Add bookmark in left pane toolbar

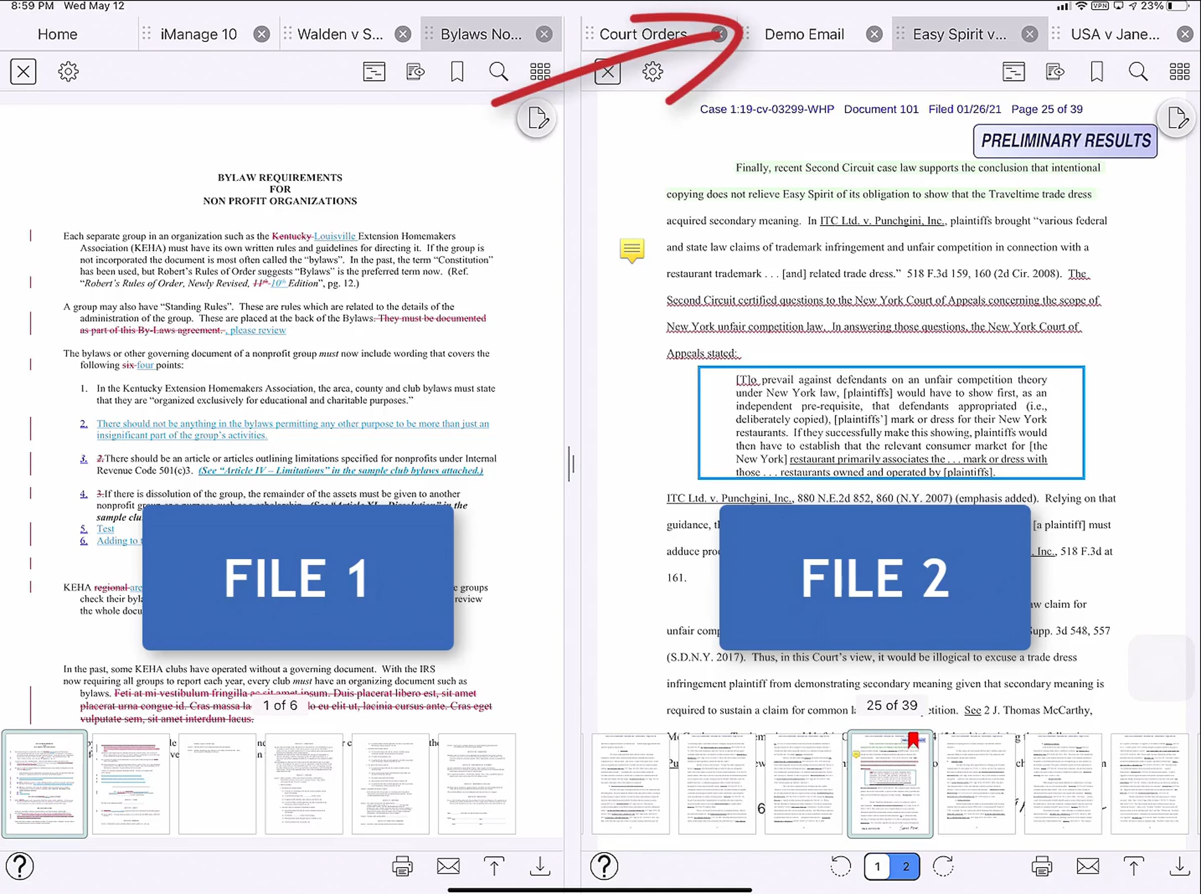(457, 72)
